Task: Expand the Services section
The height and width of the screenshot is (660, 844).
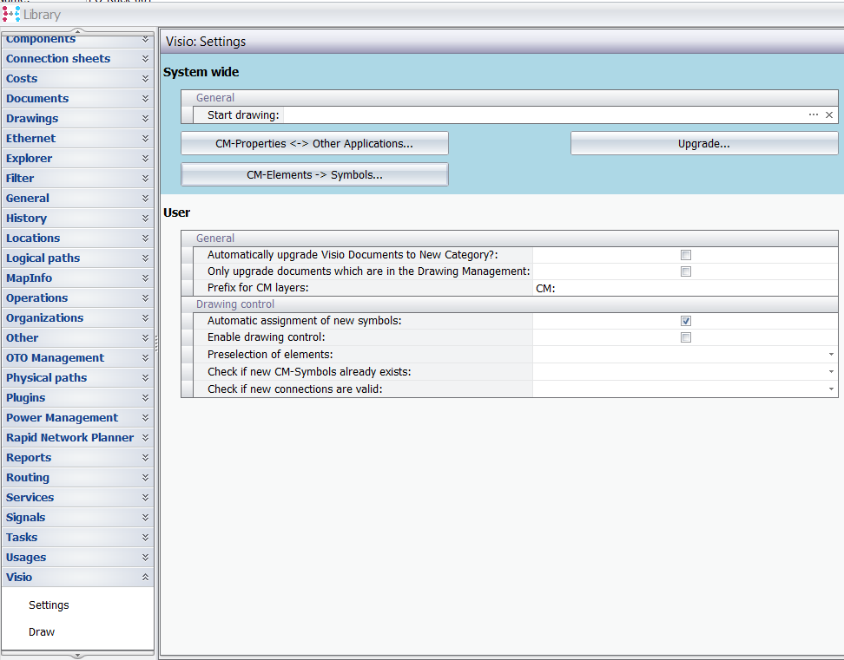Action: (x=77, y=497)
